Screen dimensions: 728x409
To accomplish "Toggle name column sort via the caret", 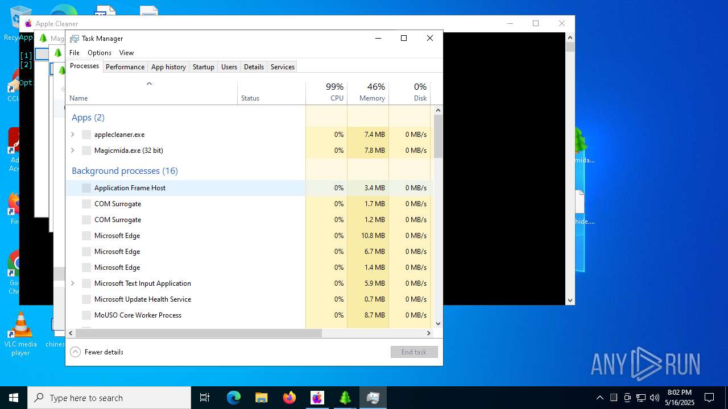I will click(x=150, y=84).
